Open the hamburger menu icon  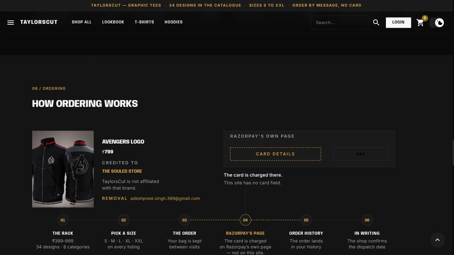11,22
